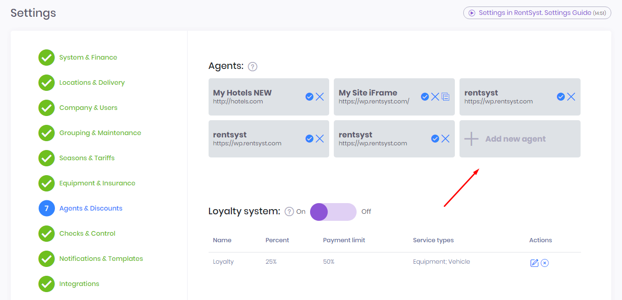
Task: Click the delete X on My Site iFrame agent
Action: (x=435, y=97)
